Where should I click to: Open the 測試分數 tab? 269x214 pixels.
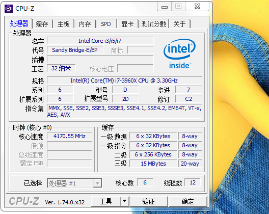click(x=153, y=24)
